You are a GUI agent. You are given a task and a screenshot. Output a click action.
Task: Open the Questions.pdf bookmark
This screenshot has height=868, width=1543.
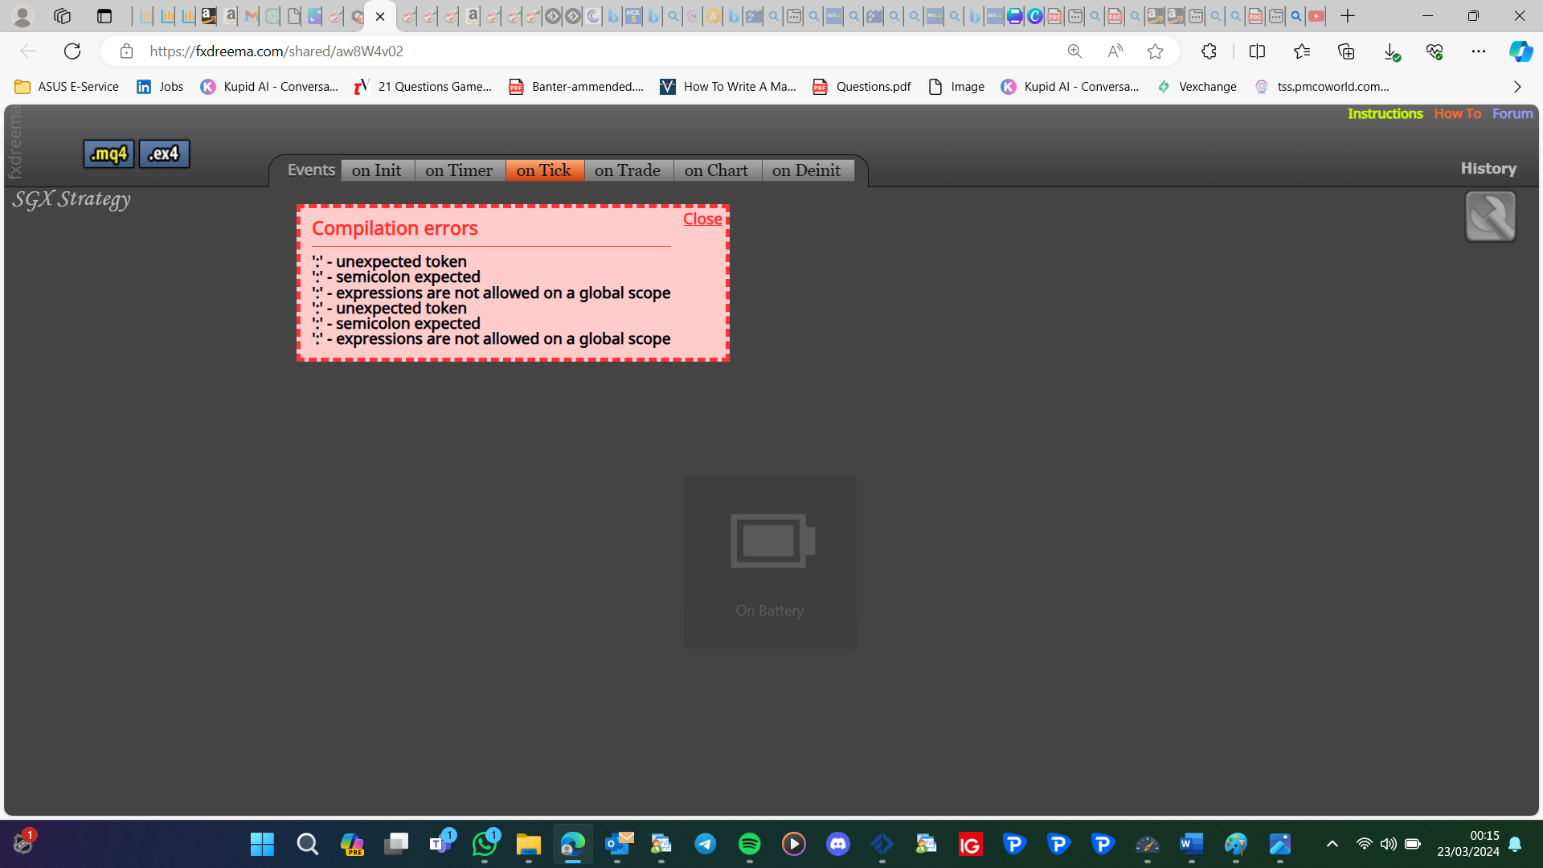pos(862,87)
